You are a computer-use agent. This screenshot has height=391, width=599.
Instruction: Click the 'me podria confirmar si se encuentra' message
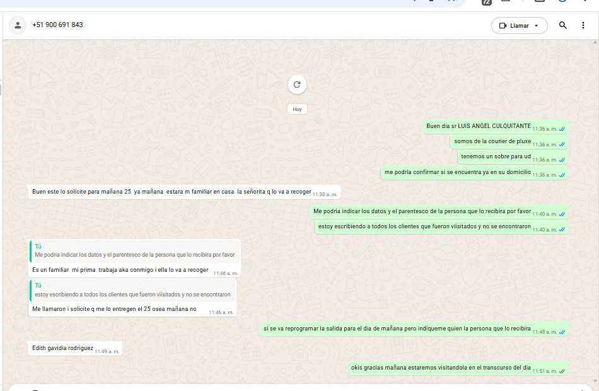pos(458,172)
